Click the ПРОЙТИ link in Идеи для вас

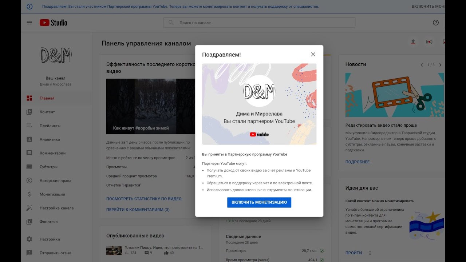pyautogui.click(x=354, y=253)
